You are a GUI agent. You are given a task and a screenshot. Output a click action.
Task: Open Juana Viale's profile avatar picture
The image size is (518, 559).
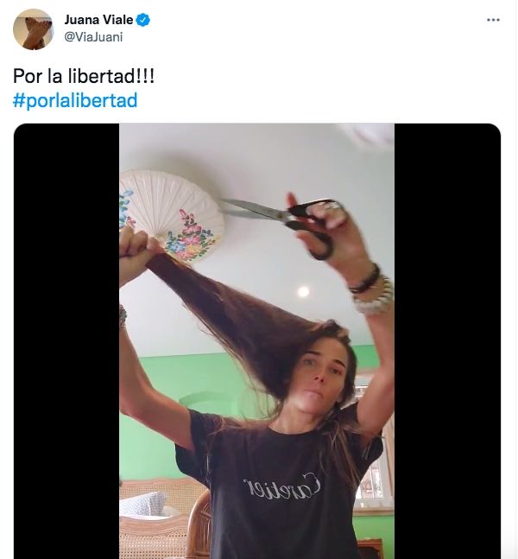(x=33, y=29)
